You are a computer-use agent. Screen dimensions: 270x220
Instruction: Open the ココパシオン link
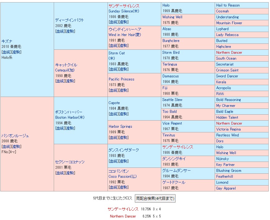pos(118,171)
